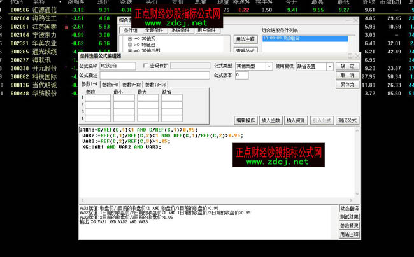Click the 取消 button
The height and width of the screenshot is (257, 414).
point(346,75)
